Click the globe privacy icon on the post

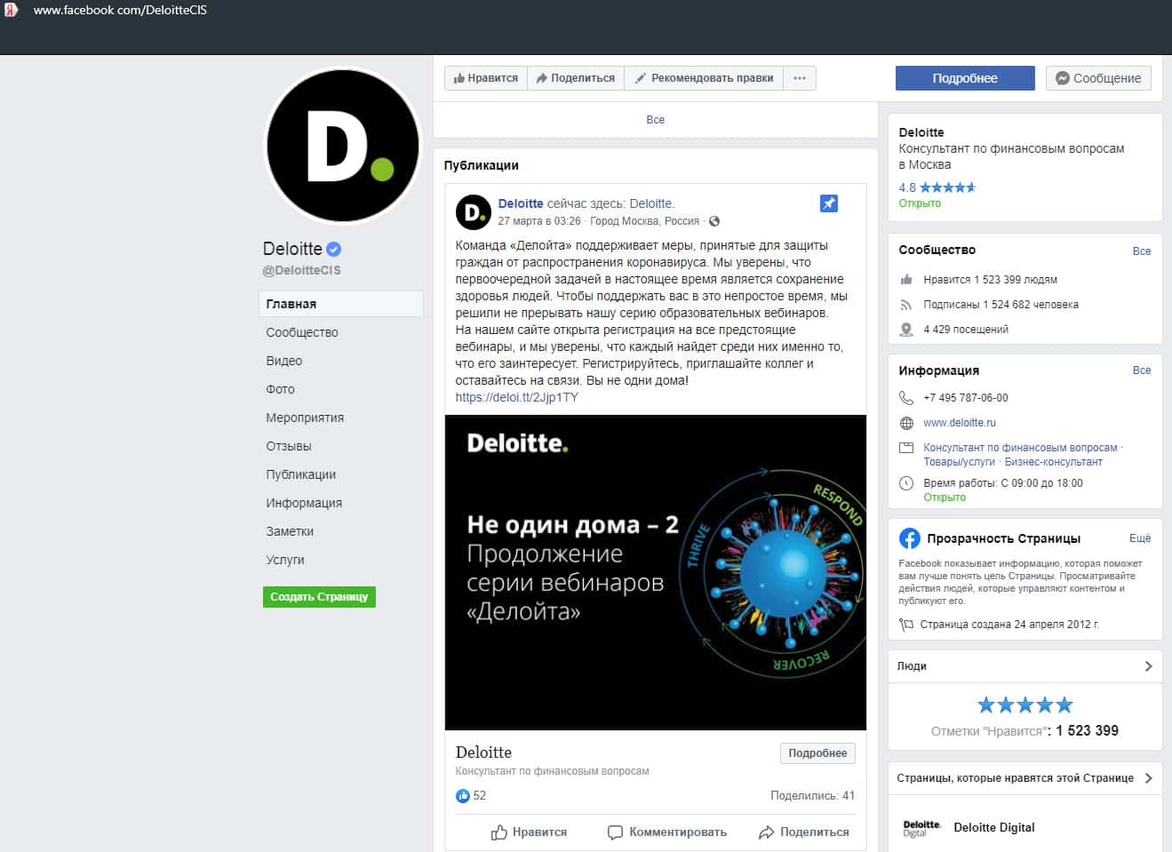[714, 221]
